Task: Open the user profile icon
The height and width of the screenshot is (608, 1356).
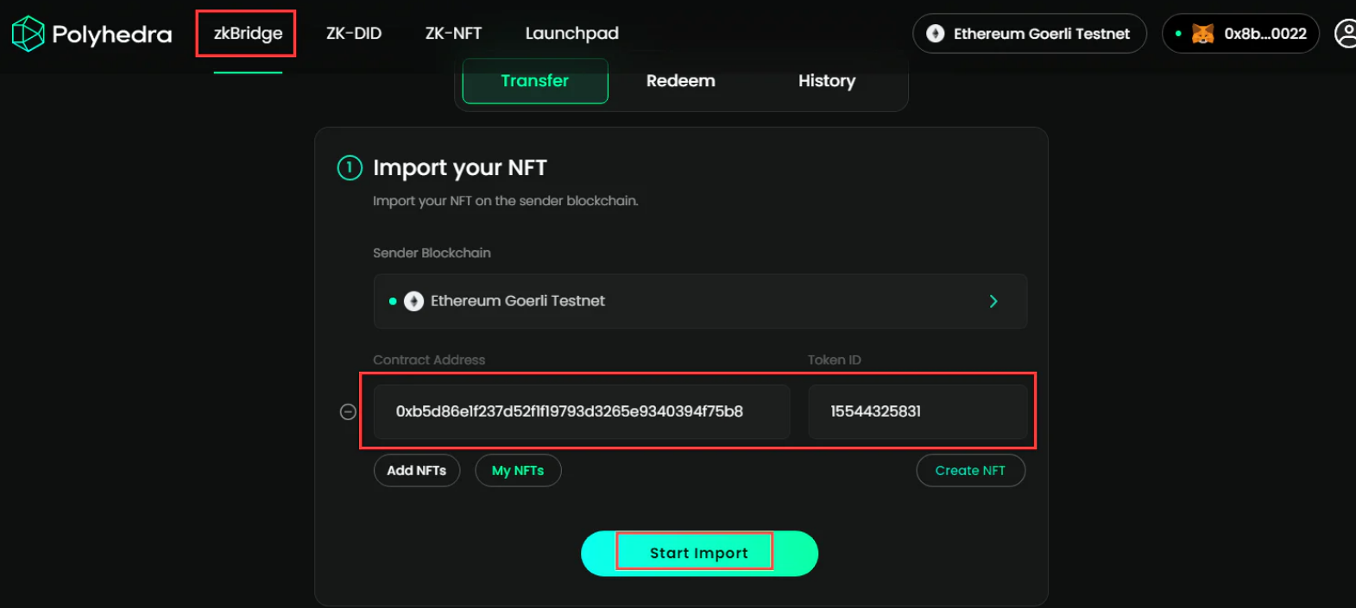Action: [x=1346, y=34]
